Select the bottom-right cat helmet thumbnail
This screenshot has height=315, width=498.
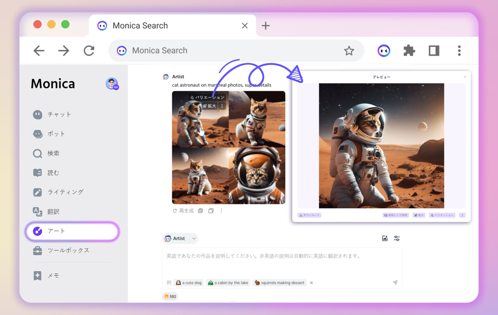[x=257, y=176]
